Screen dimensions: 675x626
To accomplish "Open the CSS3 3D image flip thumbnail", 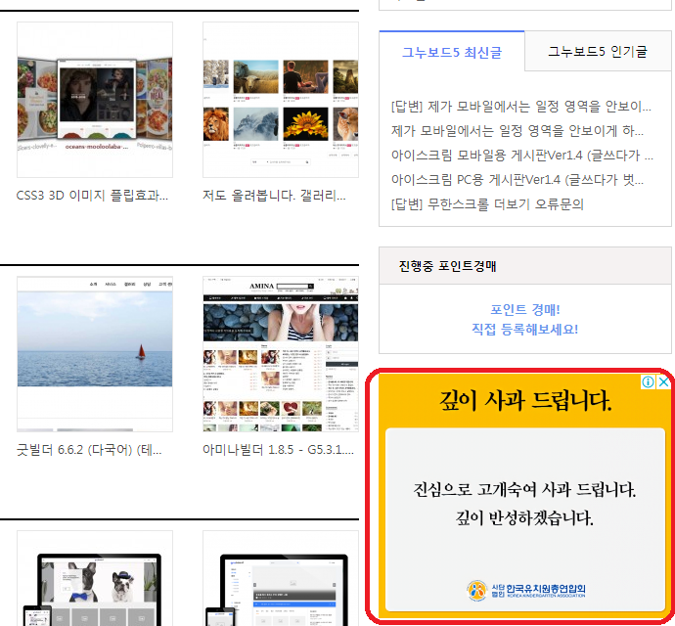I will click(x=95, y=100).
